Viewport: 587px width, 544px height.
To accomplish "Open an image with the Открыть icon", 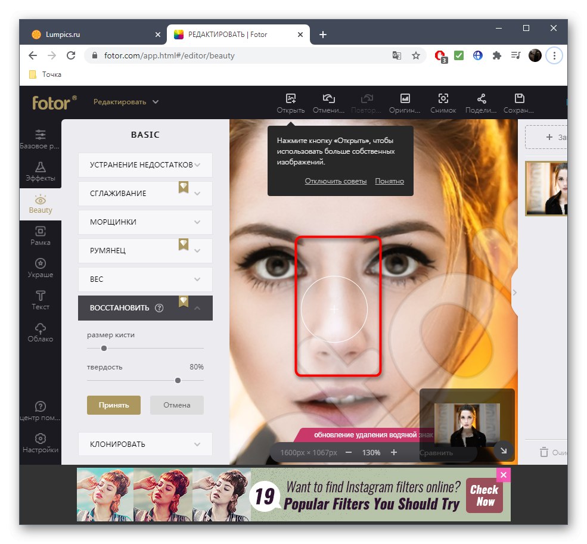I will 290,103.
